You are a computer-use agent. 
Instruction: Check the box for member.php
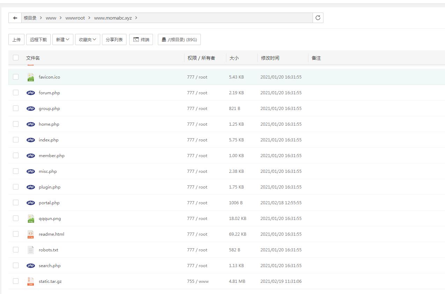16,155
